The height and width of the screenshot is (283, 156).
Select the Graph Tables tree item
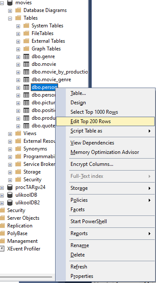[x=46, y=49]
